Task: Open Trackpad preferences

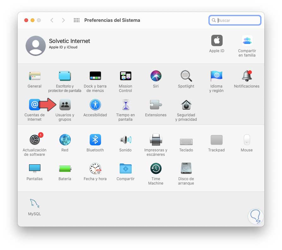Action: (216, 140)
